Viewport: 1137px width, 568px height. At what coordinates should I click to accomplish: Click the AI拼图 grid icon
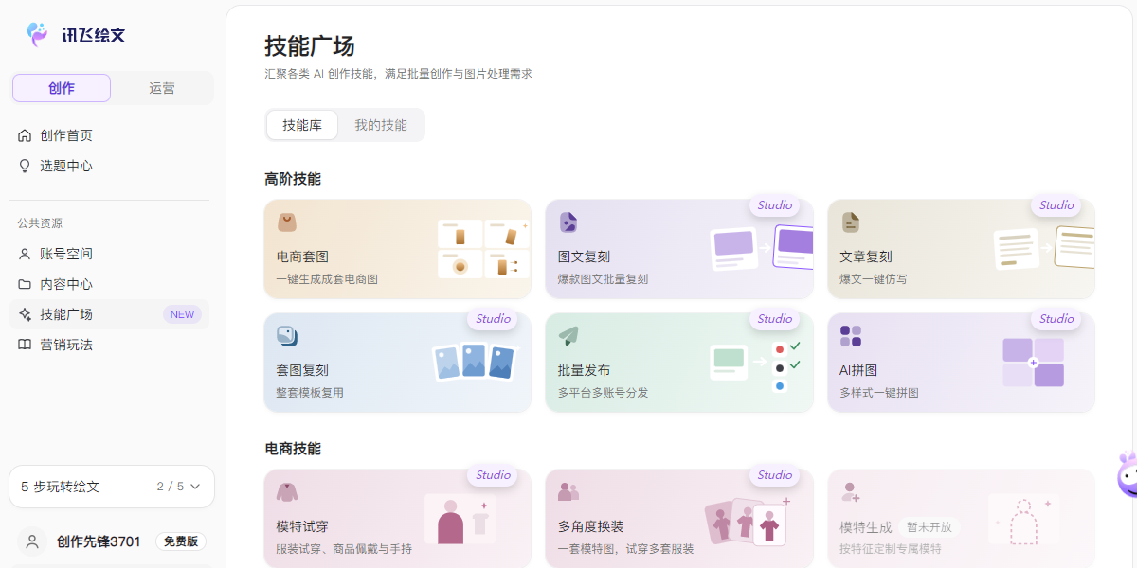click(850, 336)
